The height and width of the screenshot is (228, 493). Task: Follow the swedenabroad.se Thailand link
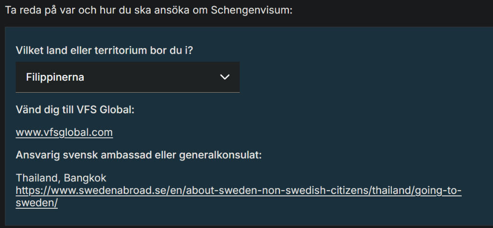pyautogui.click(x=238, y=191)
